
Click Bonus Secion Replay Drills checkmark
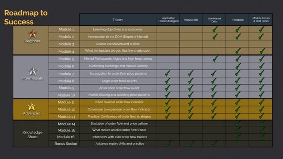coord(191,144)
